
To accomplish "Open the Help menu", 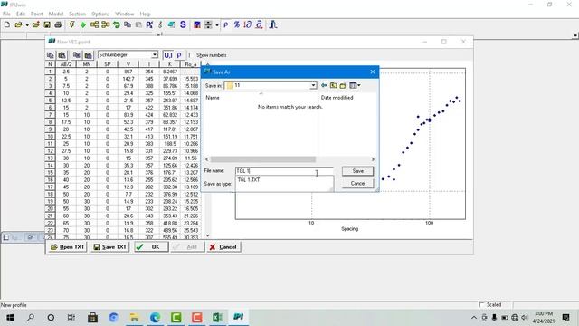I will click(145, 14).
